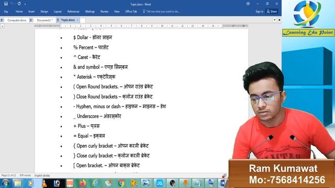Open the tab list dropdown arrow at right

[274, 20]
